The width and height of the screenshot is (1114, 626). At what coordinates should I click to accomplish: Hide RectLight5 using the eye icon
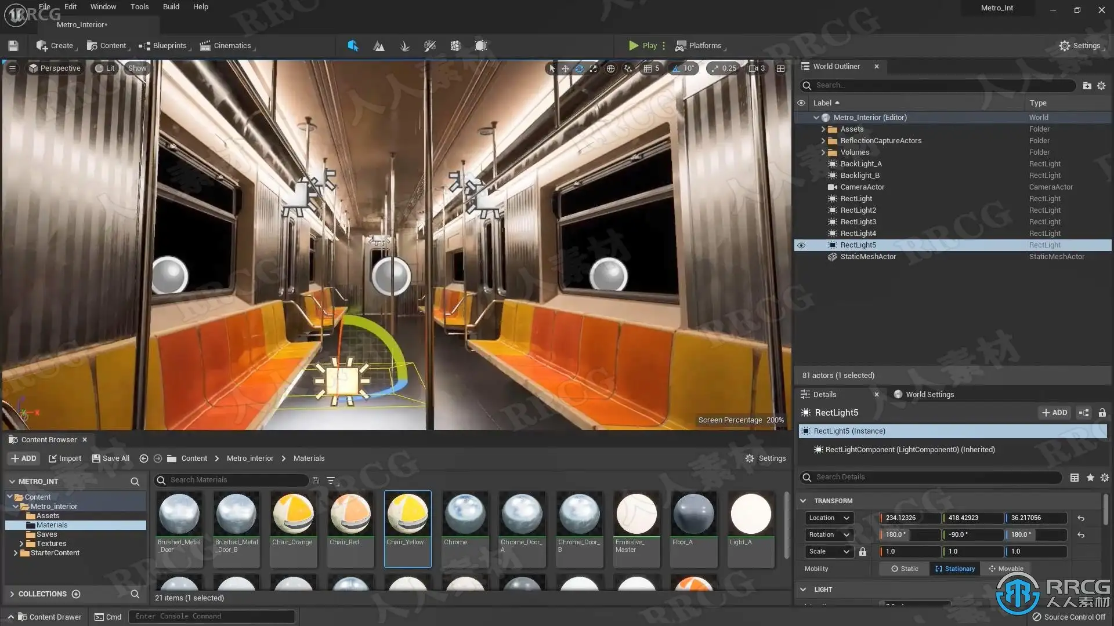(x=801, y=245)
